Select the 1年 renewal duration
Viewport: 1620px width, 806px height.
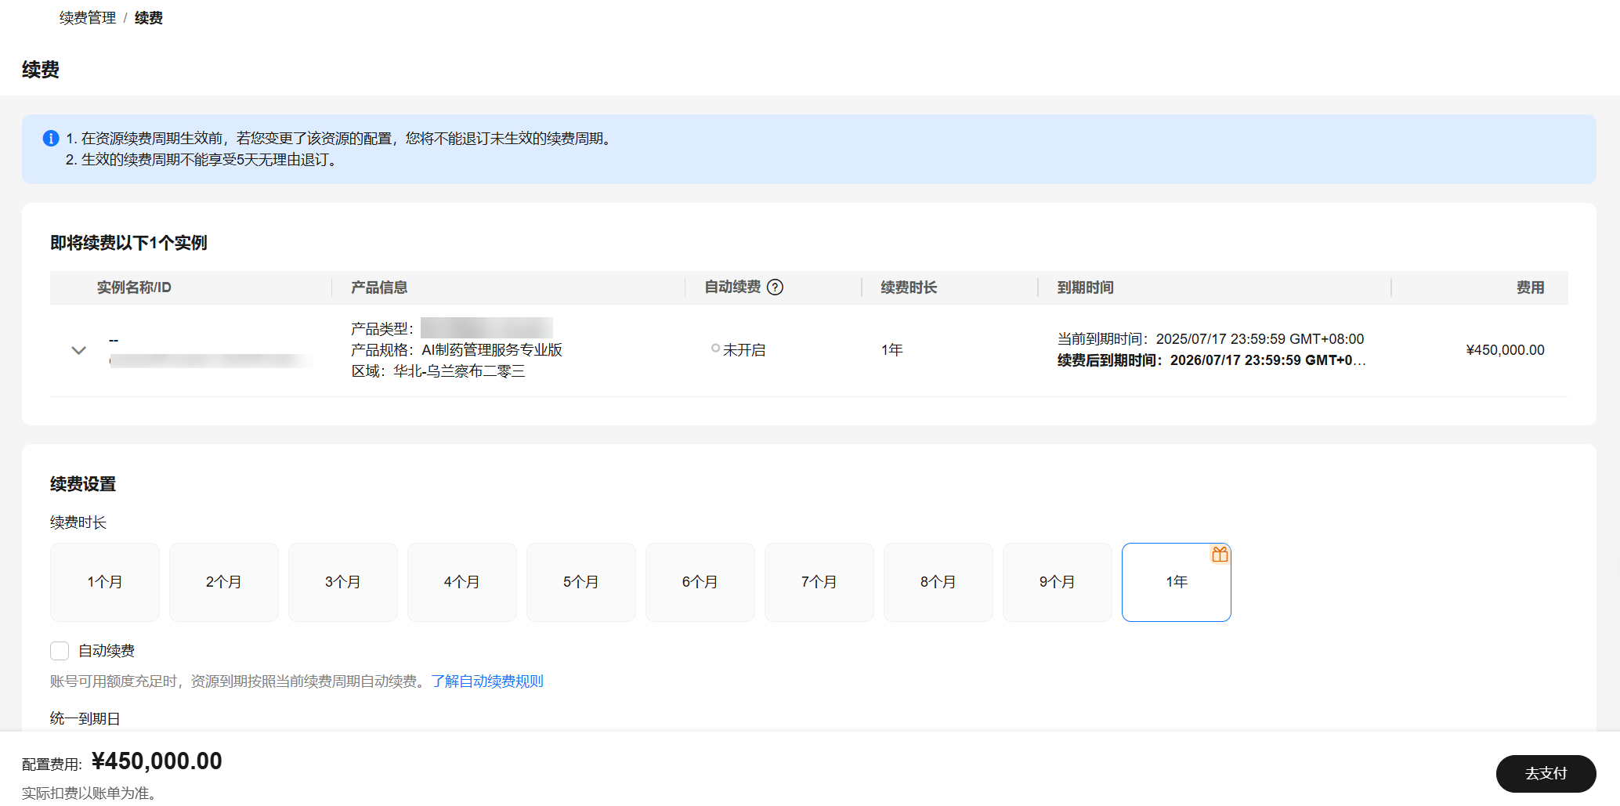click(x=1177, y=582)
